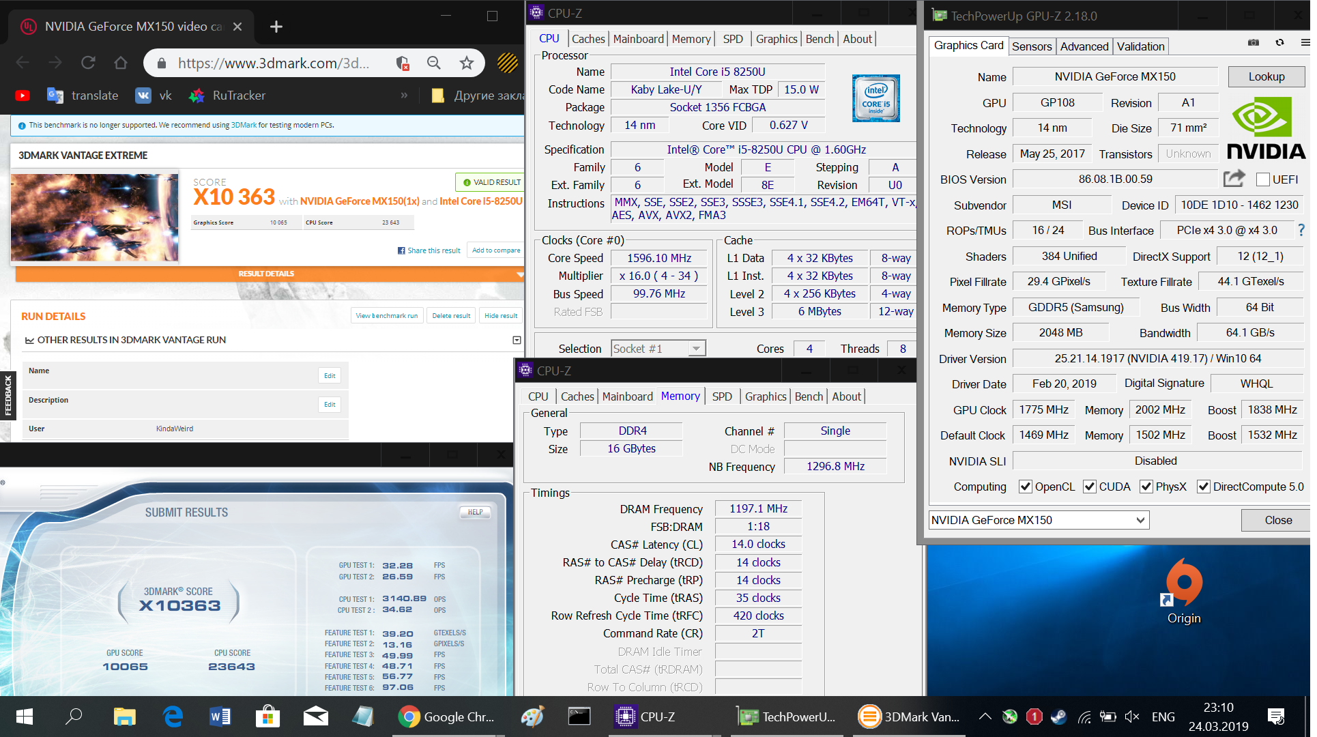Viewport: 1317px width, 737px height.
Task: Click Edit beside the Description field
Action: [330, 404]
